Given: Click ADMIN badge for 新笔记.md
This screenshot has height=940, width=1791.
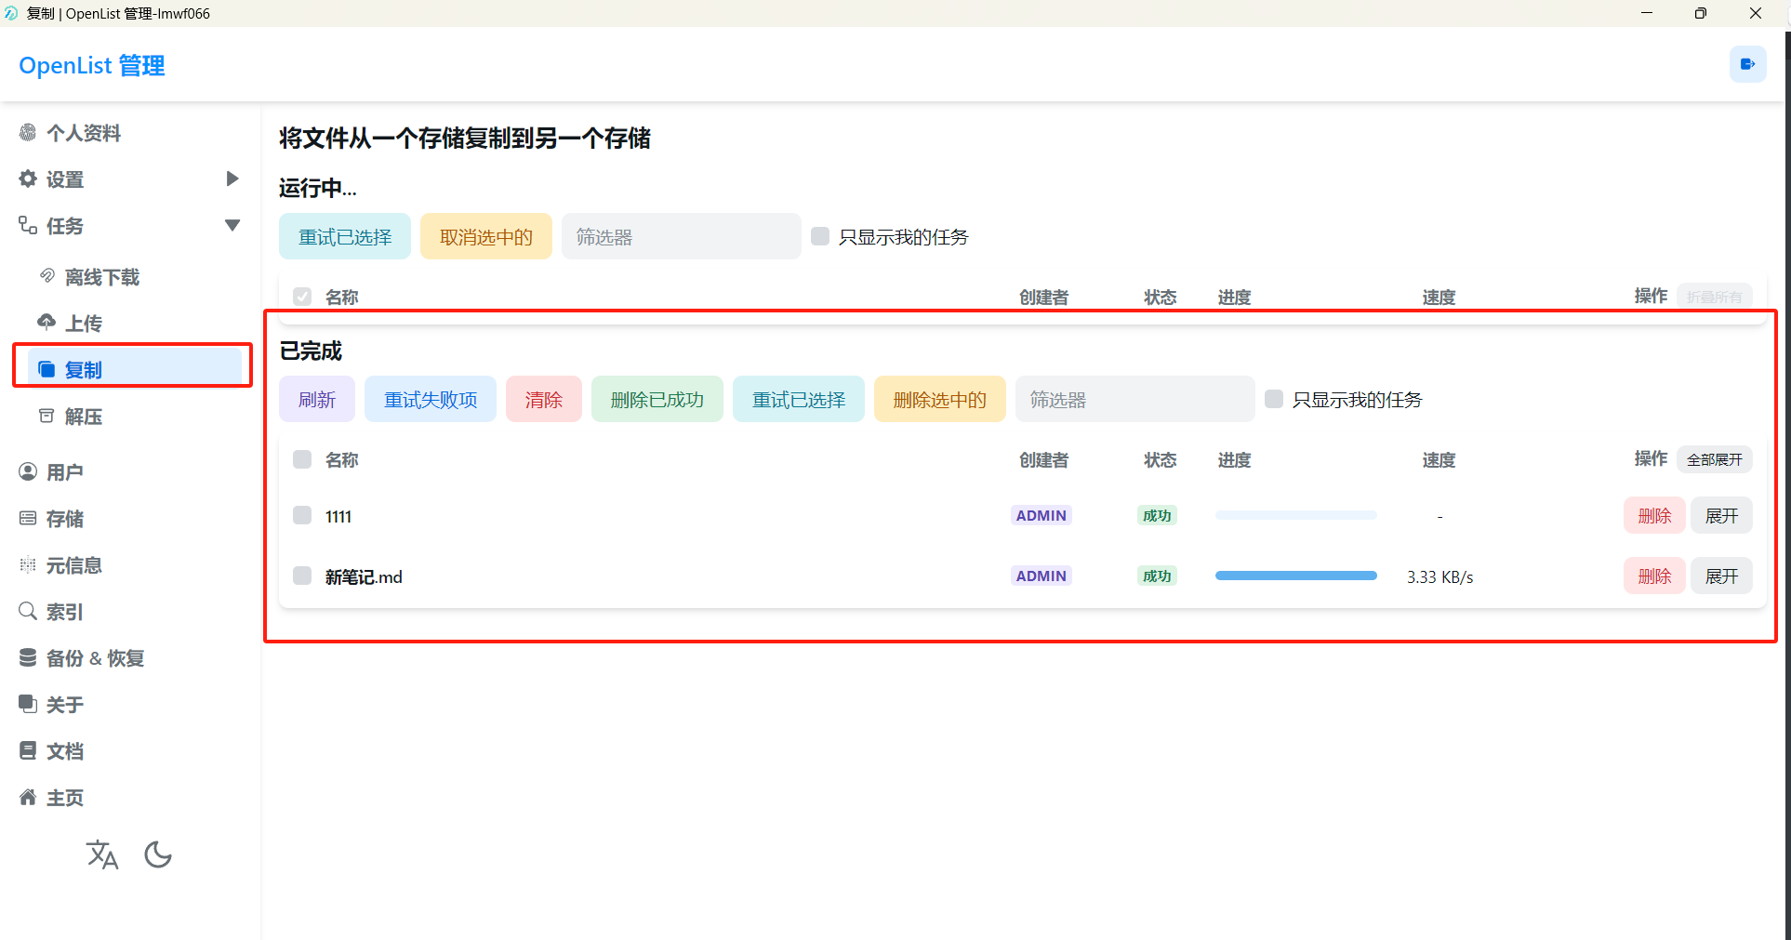Looking at the screenshot, I should coord(1041,576).
